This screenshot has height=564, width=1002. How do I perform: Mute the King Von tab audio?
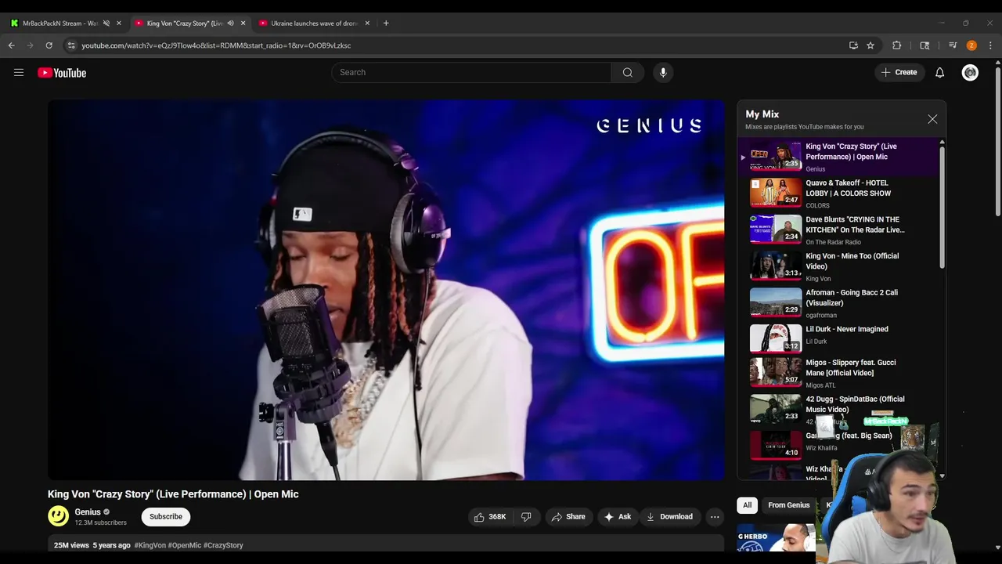click(x=230, y=23)
